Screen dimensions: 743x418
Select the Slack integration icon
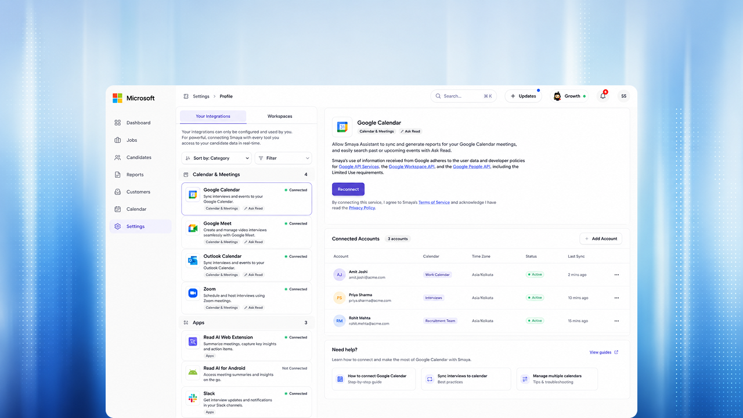[193, 398]
